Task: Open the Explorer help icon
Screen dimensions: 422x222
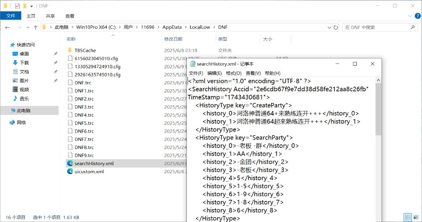Action: click(418, 16)
